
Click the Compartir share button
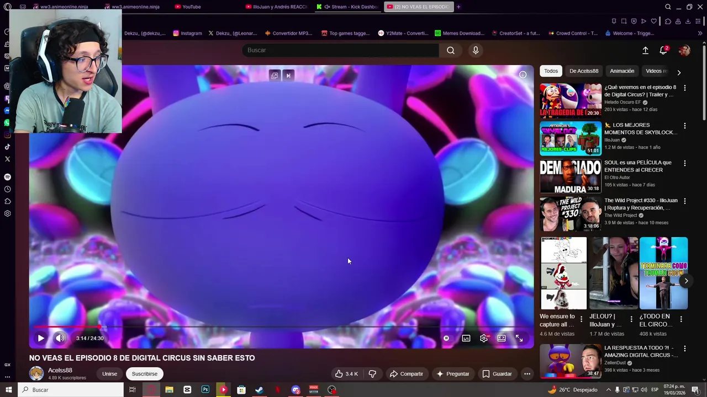pos(407,374)
